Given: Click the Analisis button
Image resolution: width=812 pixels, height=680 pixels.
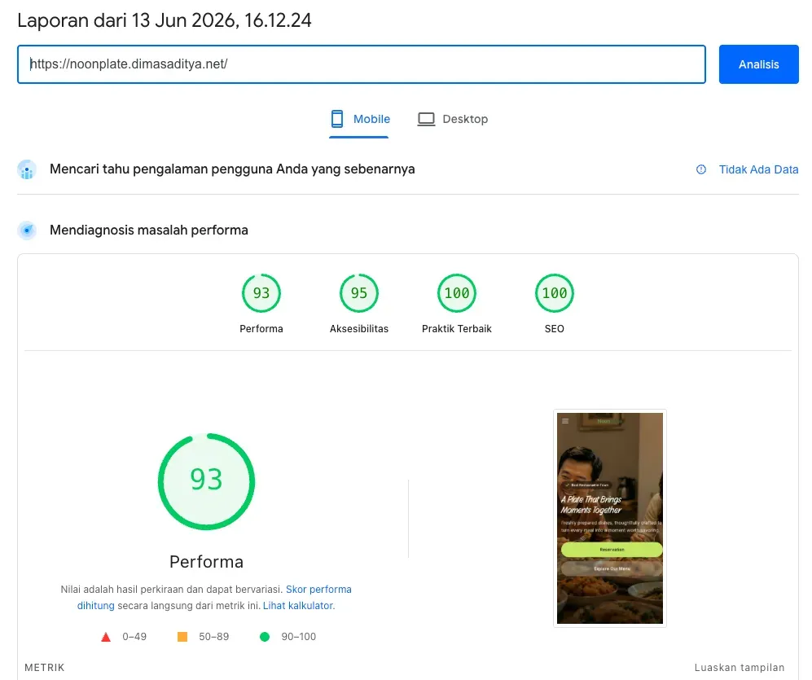Looking at the screenshot, I should [758, 64].
